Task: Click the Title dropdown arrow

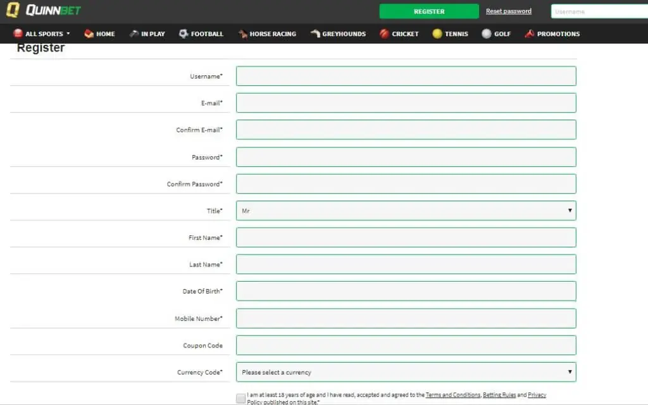Action: coord(570,211)
